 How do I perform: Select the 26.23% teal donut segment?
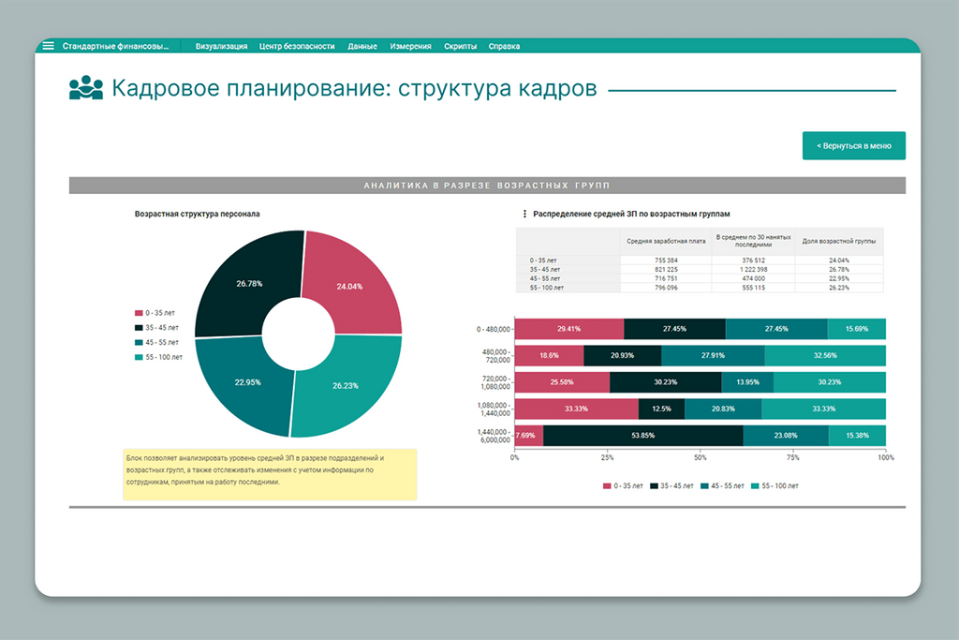click(348, 383)
